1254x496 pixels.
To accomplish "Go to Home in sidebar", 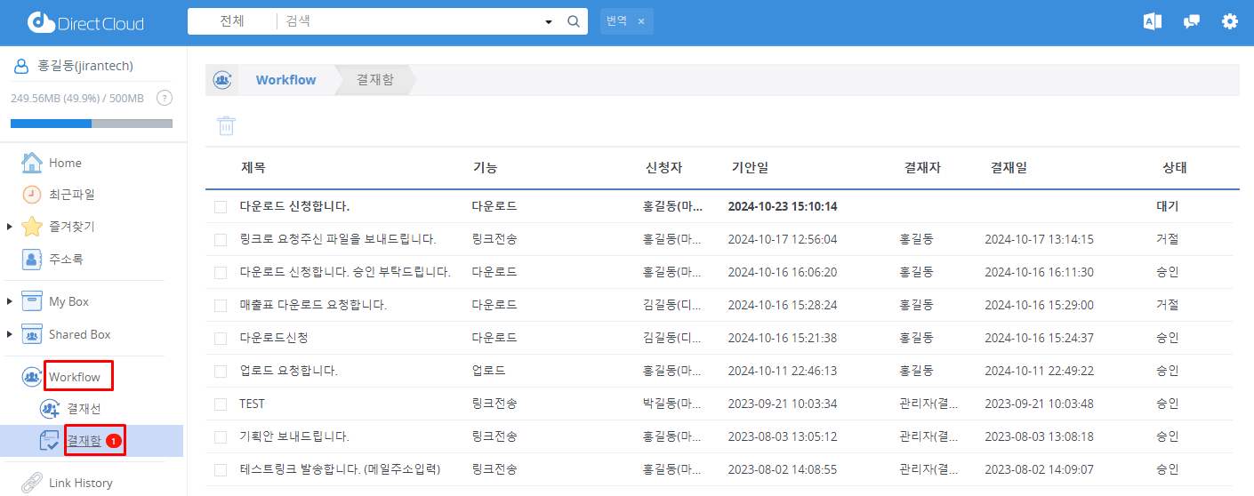I will (65, 164).
